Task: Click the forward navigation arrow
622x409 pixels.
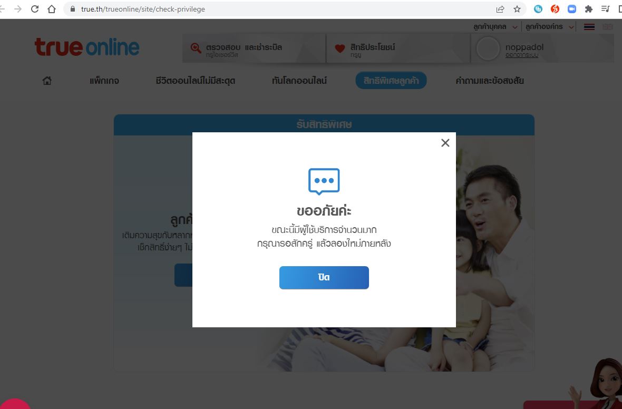Action: click(18, 9)
